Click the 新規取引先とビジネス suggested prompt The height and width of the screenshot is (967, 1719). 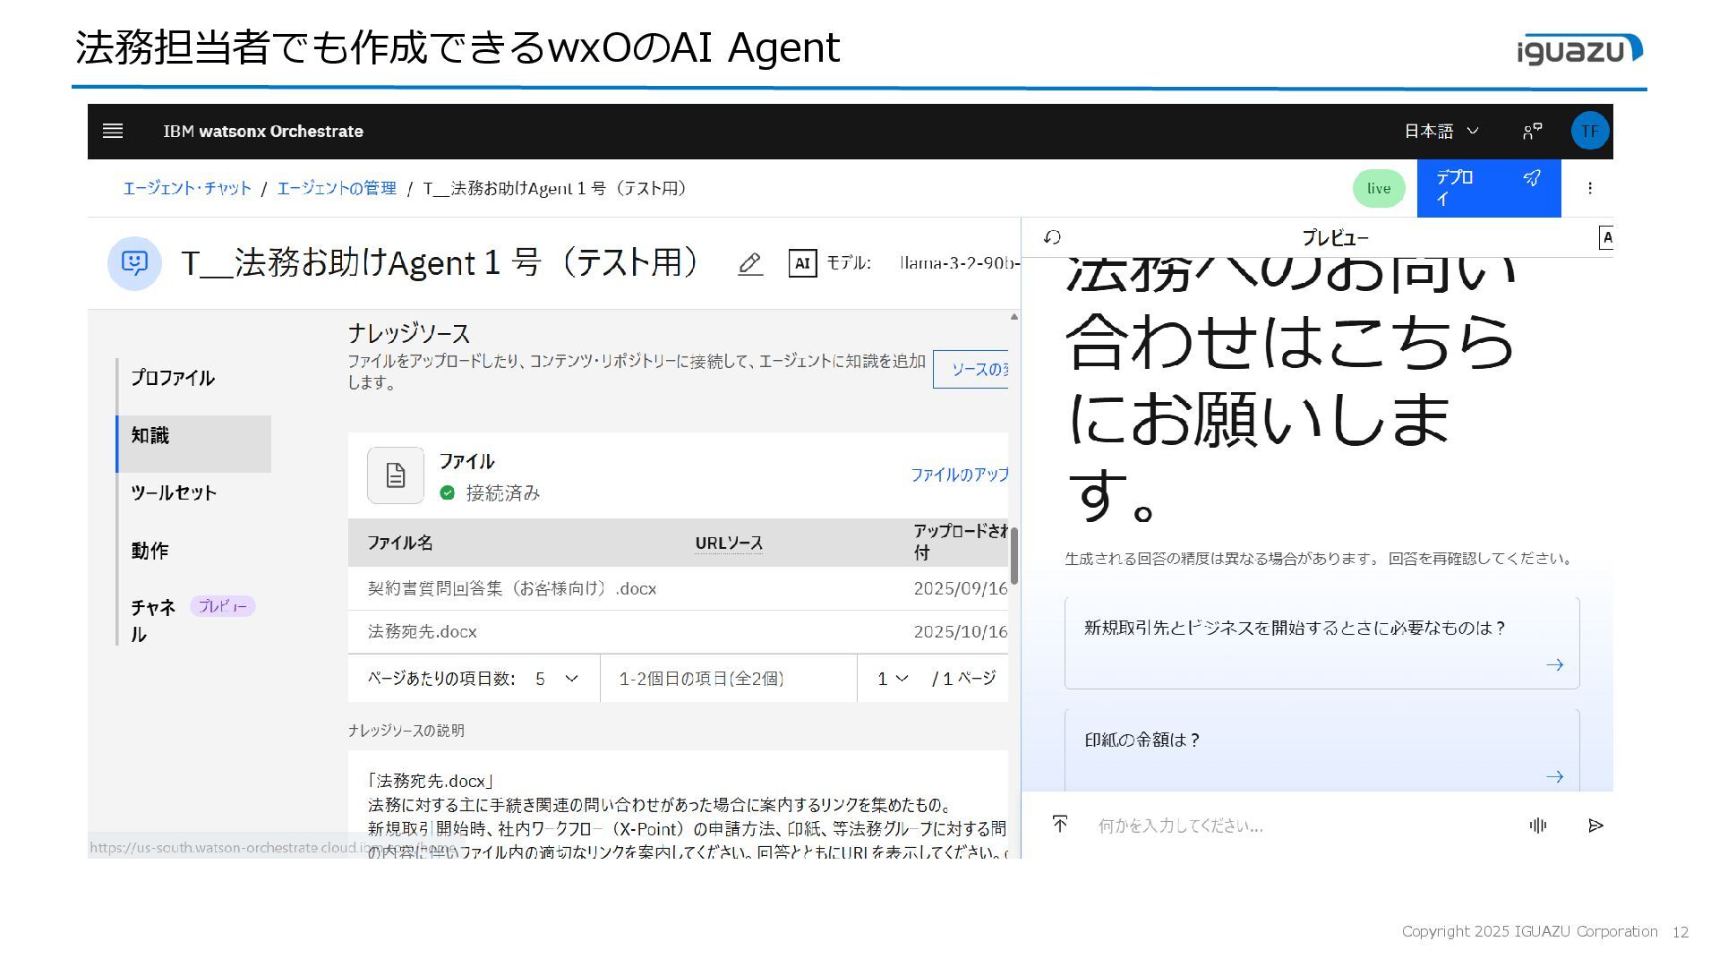pos(1321,643)
